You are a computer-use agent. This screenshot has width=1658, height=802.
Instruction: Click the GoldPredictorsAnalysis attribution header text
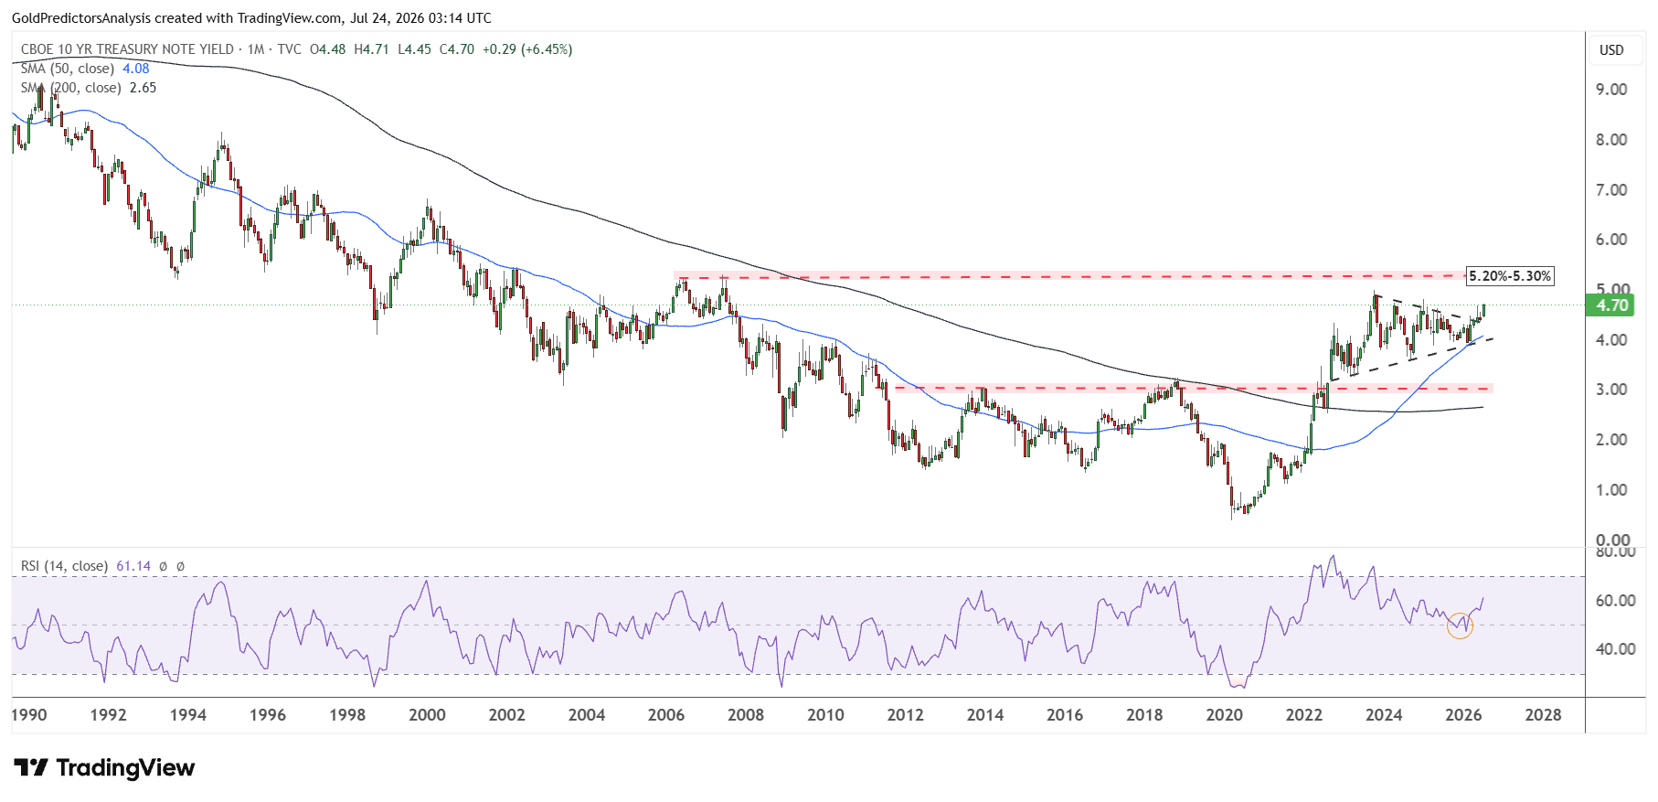pyautogui.click(x=251, y=17)
